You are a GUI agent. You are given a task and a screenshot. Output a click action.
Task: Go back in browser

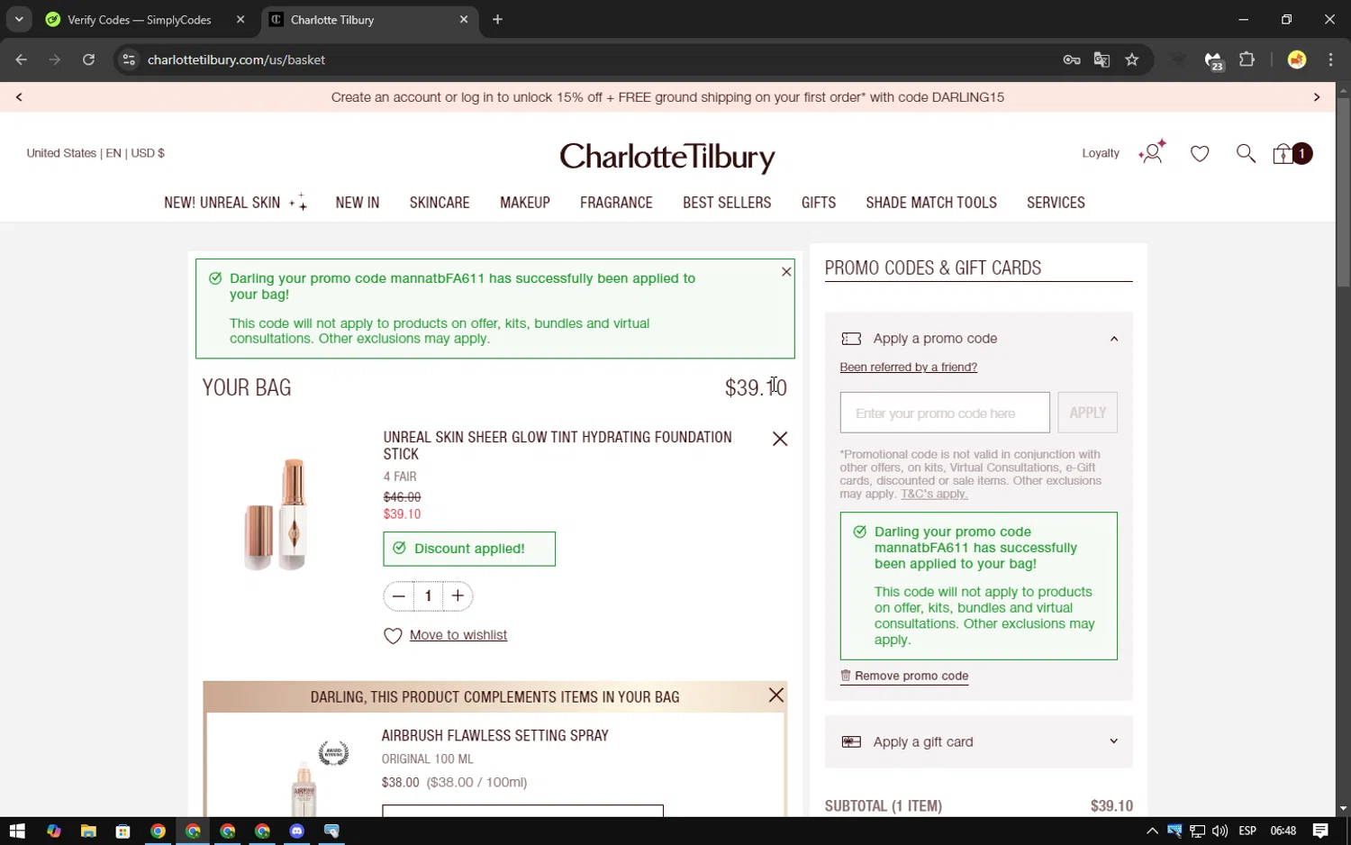click(x=22, y=59)
